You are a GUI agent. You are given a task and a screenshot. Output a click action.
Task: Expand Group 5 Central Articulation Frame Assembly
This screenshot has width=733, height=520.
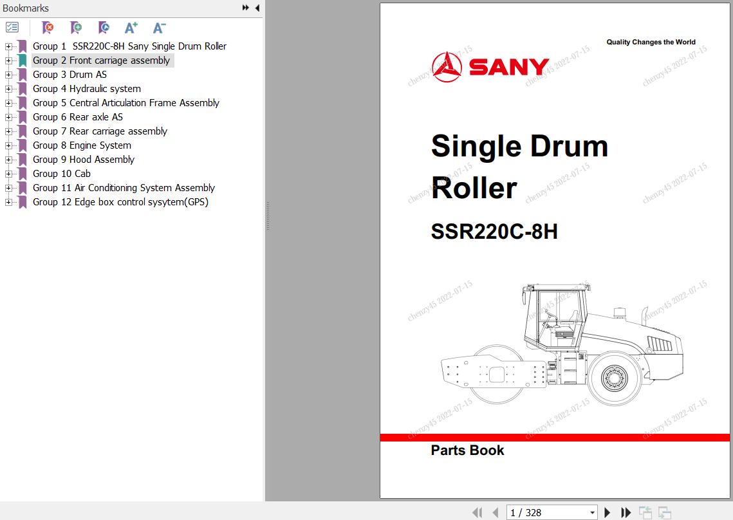click(8, 103)
